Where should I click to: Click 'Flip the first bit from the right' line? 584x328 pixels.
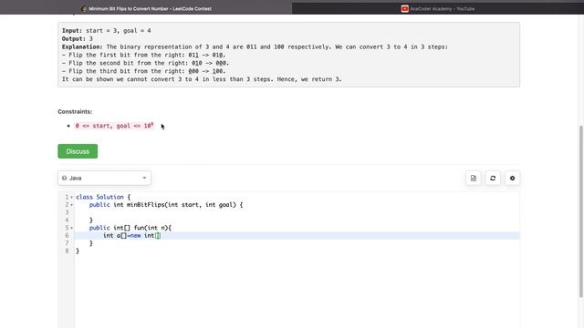[x=144, y=55]
